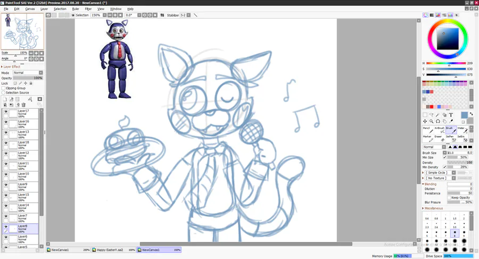Hide Layer17 with its eye icon
Viewport: 479px width, 259px height.
6,112
